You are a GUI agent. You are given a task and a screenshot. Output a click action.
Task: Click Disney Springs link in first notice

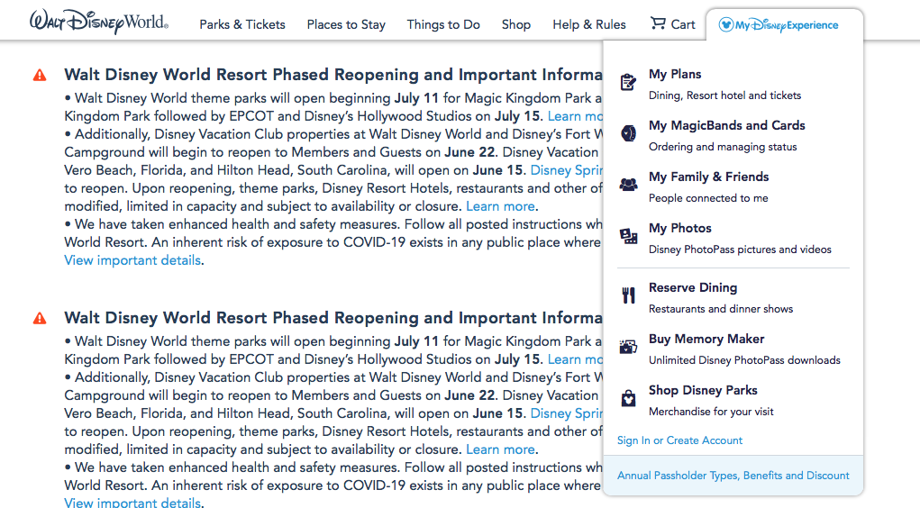pyautogui.click(x=567, y=170)
